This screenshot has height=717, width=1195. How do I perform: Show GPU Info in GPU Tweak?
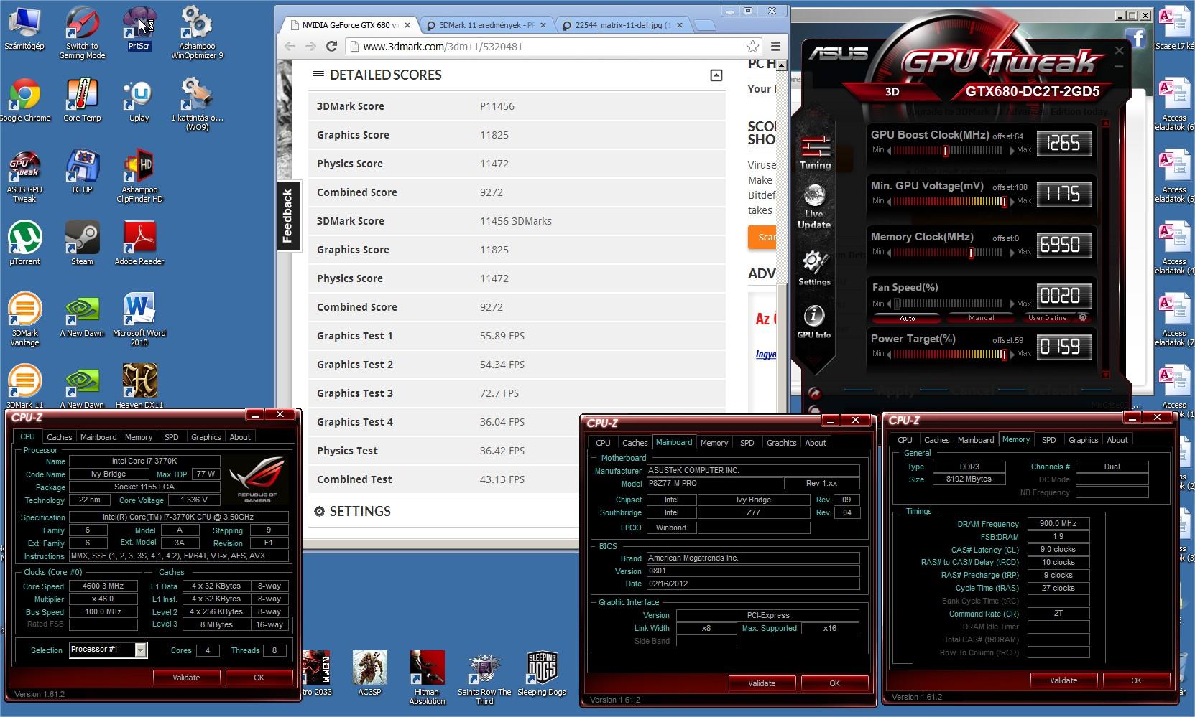[814, 322]
